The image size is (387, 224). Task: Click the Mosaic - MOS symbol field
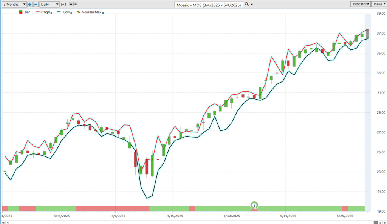pos(208,4)
